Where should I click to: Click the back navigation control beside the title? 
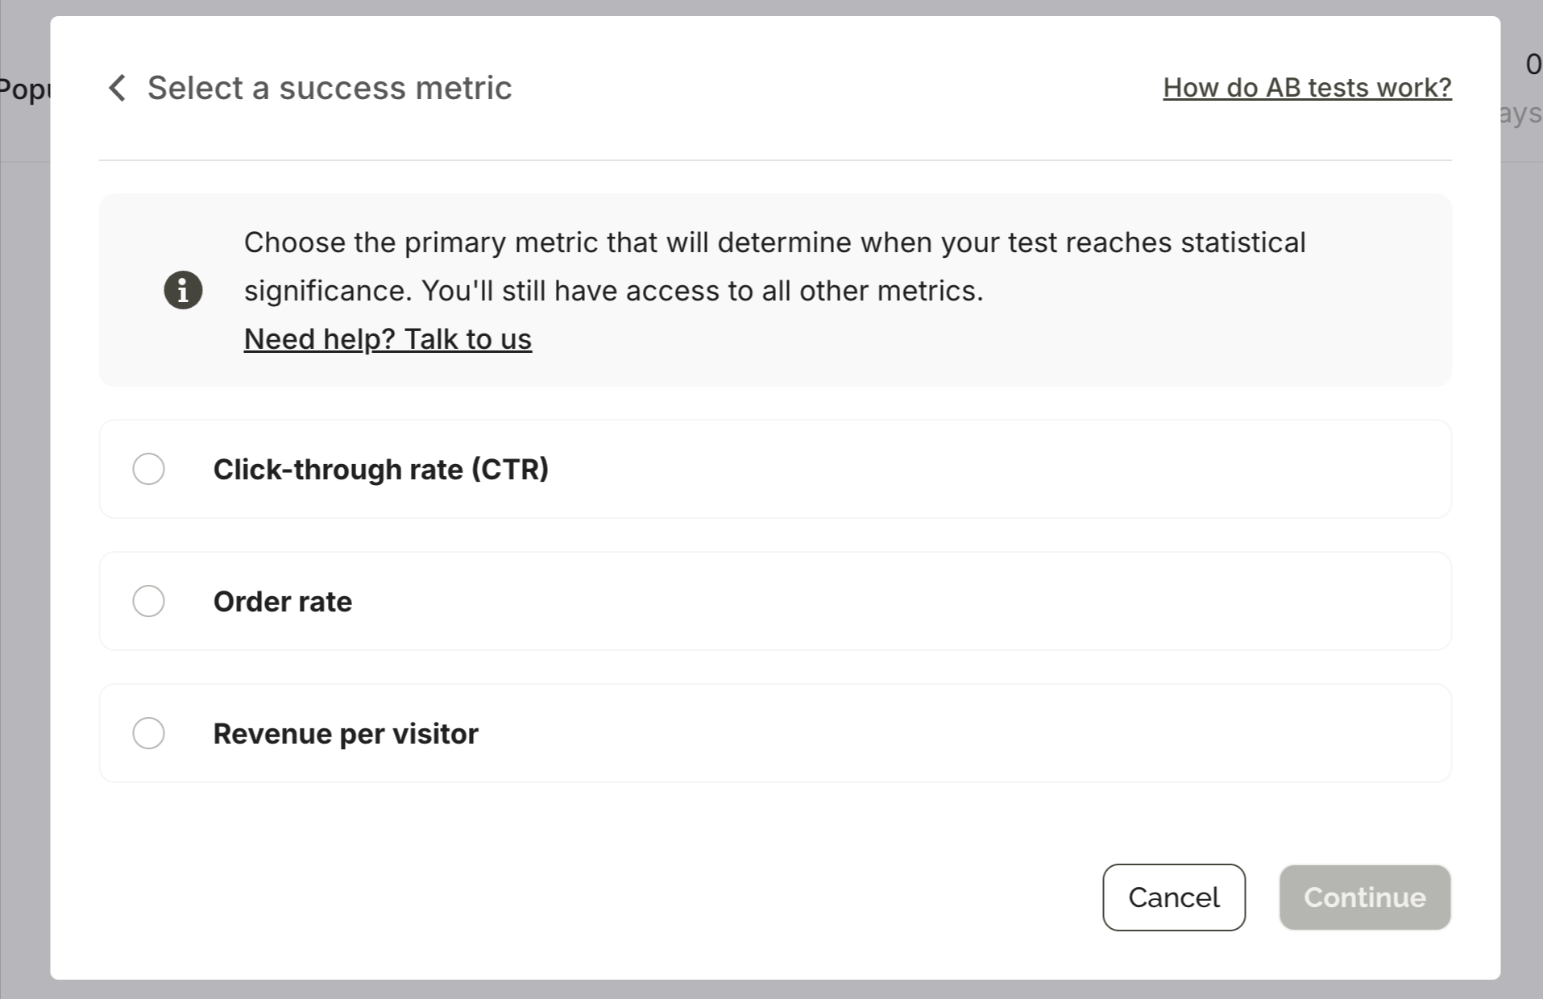tap(117, 87)
